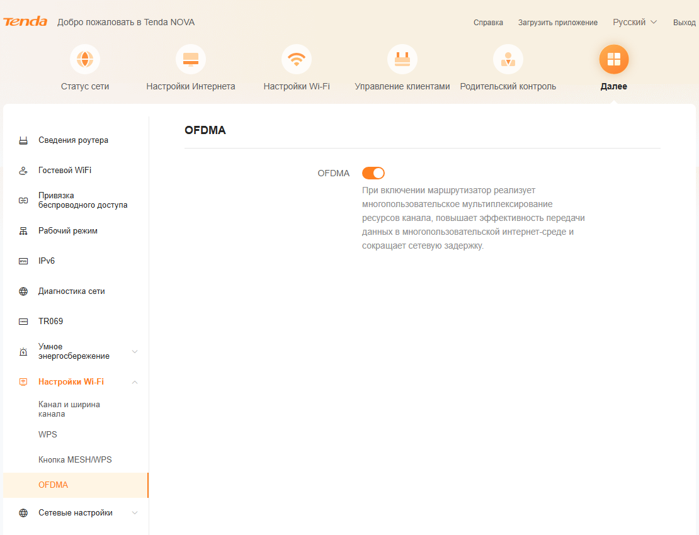The width and height of the screenshot is (699, 535).
Task: Open the Русский language dropdown
Action: (x=634, y=22)
